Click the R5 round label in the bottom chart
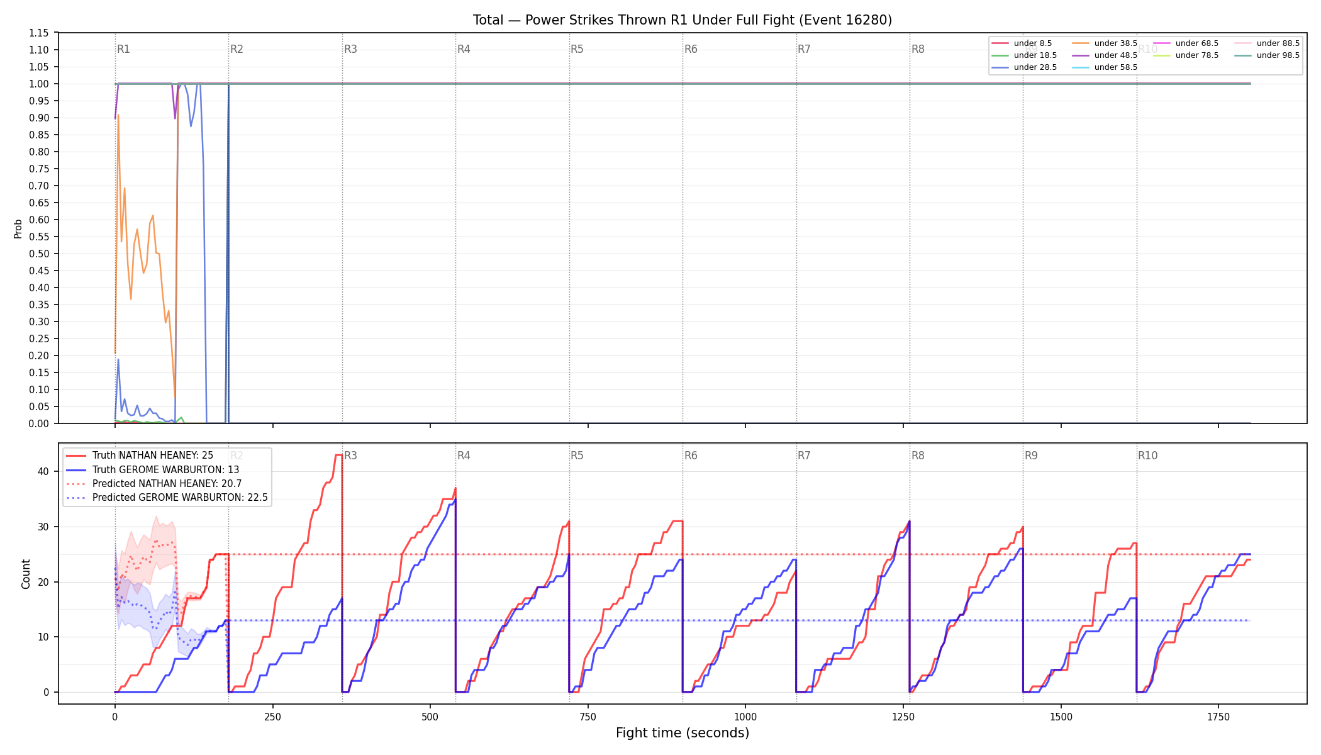This screenshot has height=755, width=1321. pos(577,456)
